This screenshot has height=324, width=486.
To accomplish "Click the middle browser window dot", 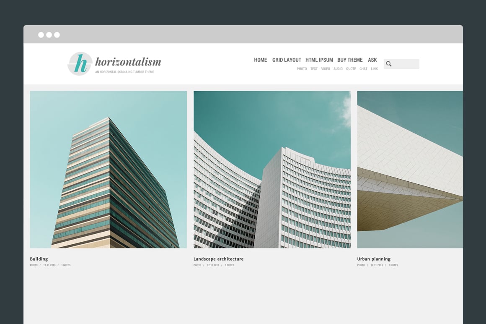I will click(49, 35).
